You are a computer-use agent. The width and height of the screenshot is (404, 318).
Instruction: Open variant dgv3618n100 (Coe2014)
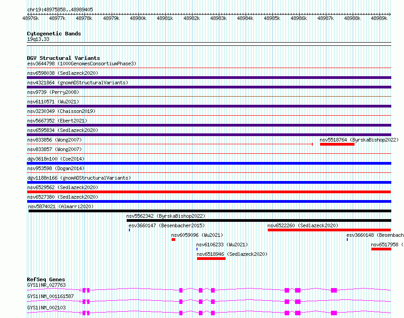56,159
